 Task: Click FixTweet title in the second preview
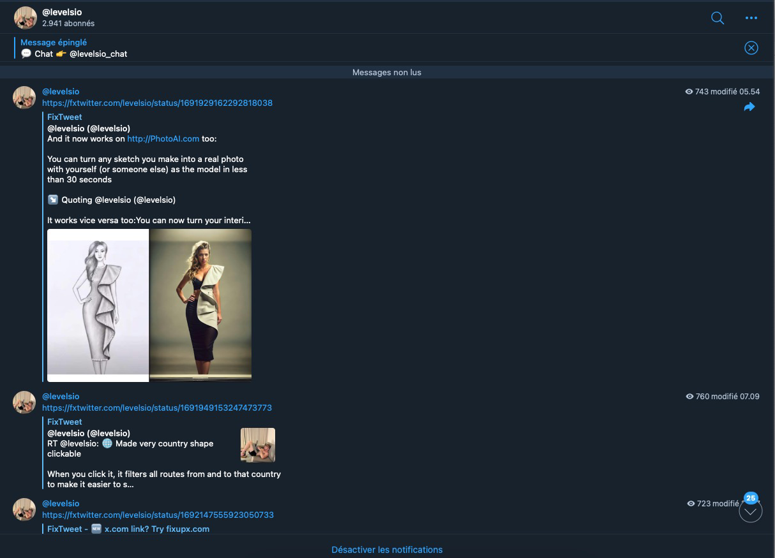(x=64, y=422)
